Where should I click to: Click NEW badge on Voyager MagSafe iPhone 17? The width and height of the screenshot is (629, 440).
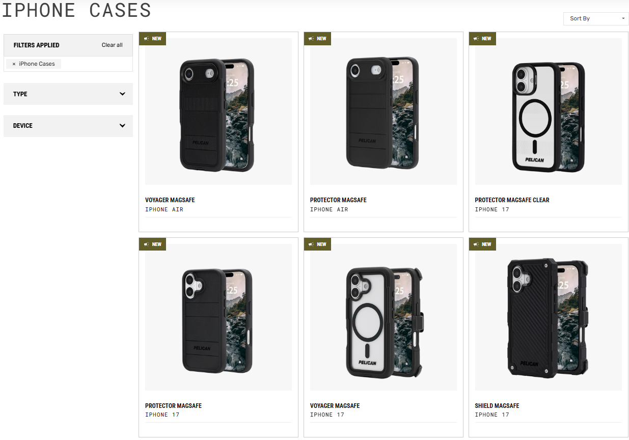[x=317, y=244]
